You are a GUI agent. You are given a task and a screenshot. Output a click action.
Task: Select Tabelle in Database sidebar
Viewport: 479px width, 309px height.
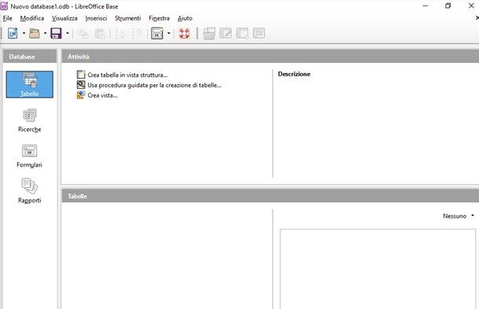30,84
